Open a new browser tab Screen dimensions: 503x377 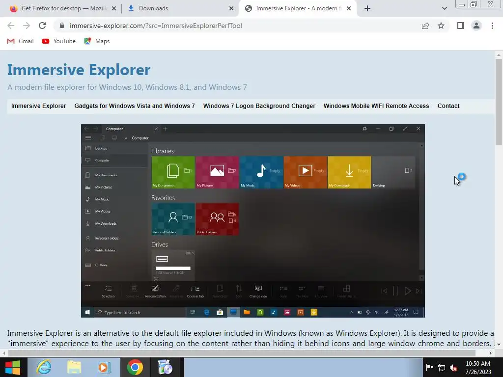point(367,8)
